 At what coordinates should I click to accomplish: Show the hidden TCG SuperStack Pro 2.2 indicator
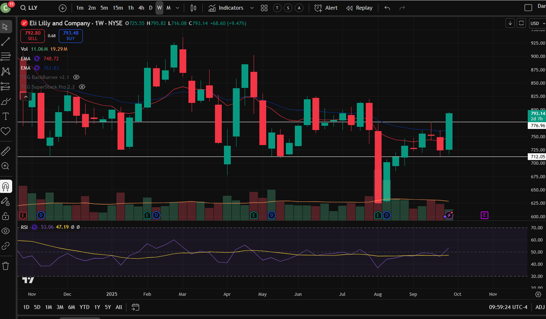82,87
